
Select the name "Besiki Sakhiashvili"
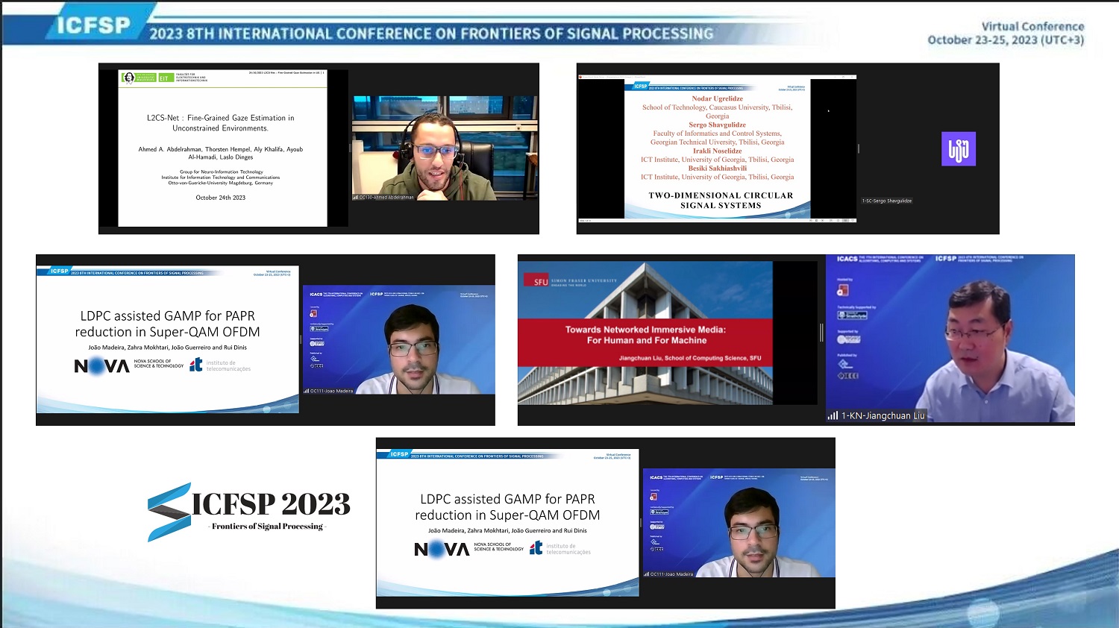click(x=717, y=168)
